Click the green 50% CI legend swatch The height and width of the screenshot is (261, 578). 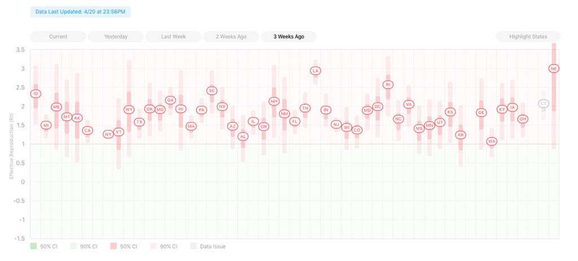point(33,246)
